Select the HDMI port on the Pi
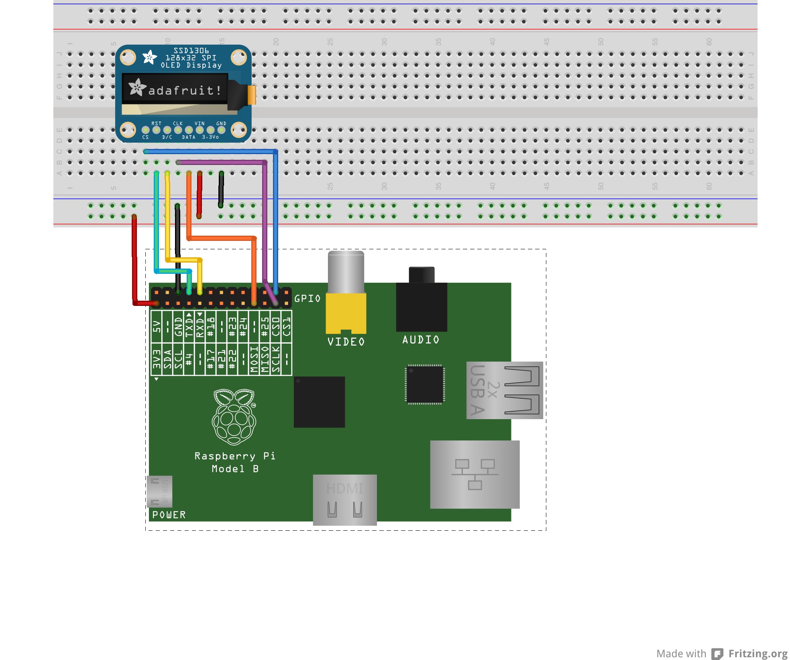The height and width of the screenshot is (660, 790). pyautogui.click(x=345, y=500)
